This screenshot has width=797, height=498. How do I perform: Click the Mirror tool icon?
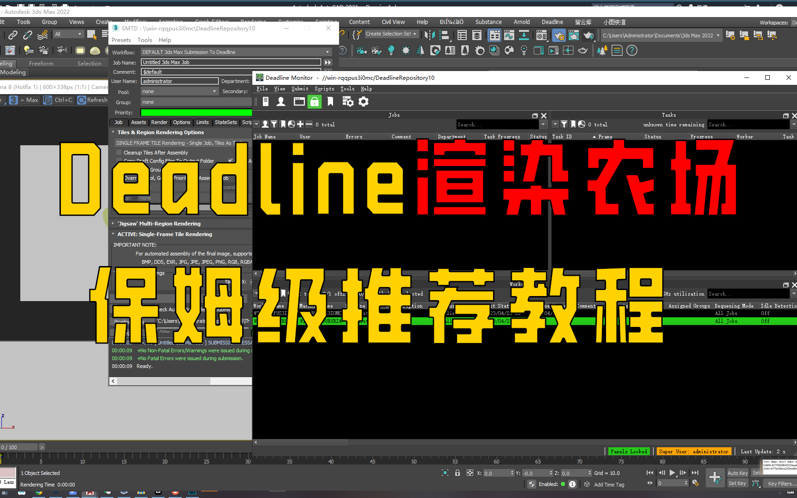429,35
